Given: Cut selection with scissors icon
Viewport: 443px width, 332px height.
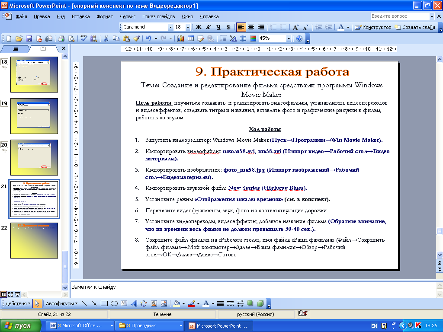Looking at the screenshot, I should click(x=106, y=38).
